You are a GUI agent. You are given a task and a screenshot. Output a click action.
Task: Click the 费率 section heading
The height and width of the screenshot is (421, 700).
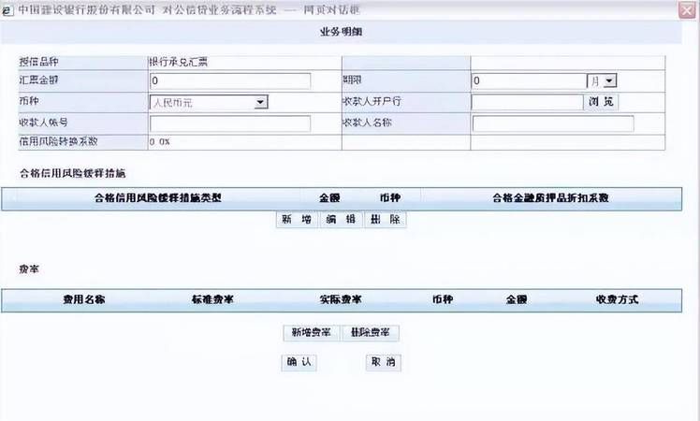(x=29, y=269)
